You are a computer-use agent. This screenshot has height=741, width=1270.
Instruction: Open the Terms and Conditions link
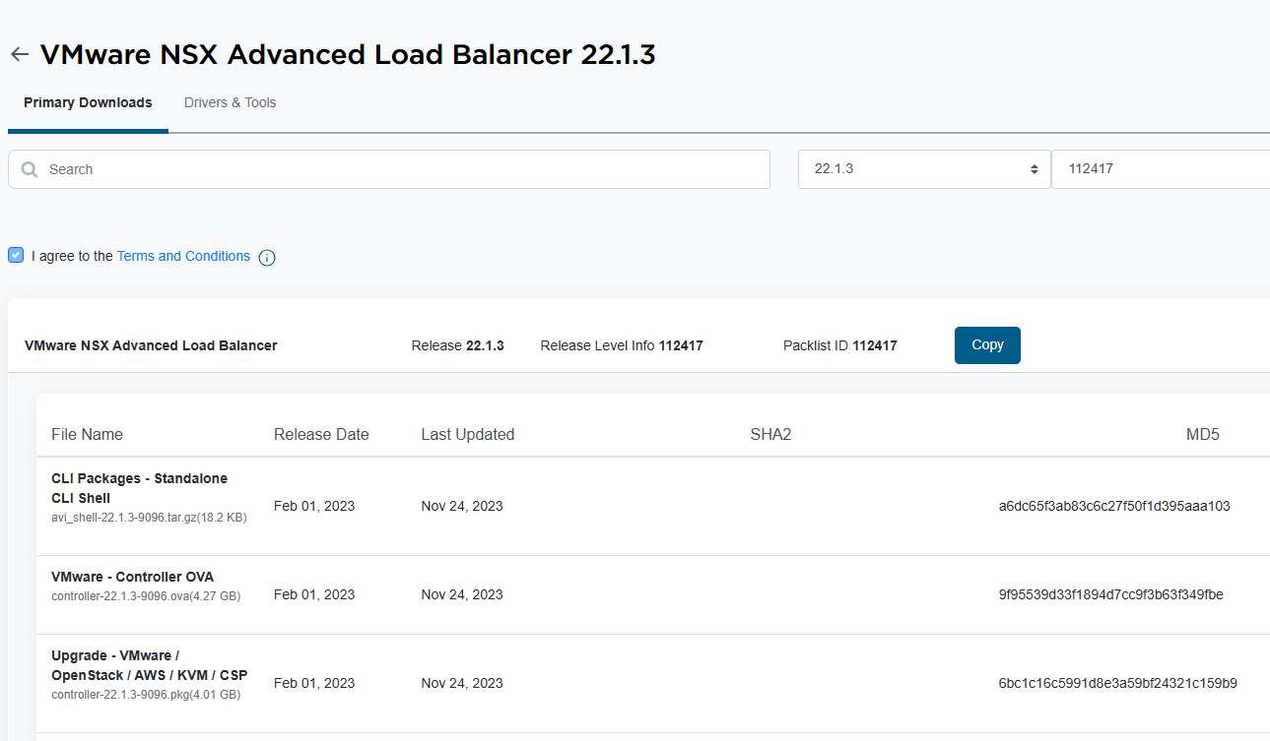(183, 256)
